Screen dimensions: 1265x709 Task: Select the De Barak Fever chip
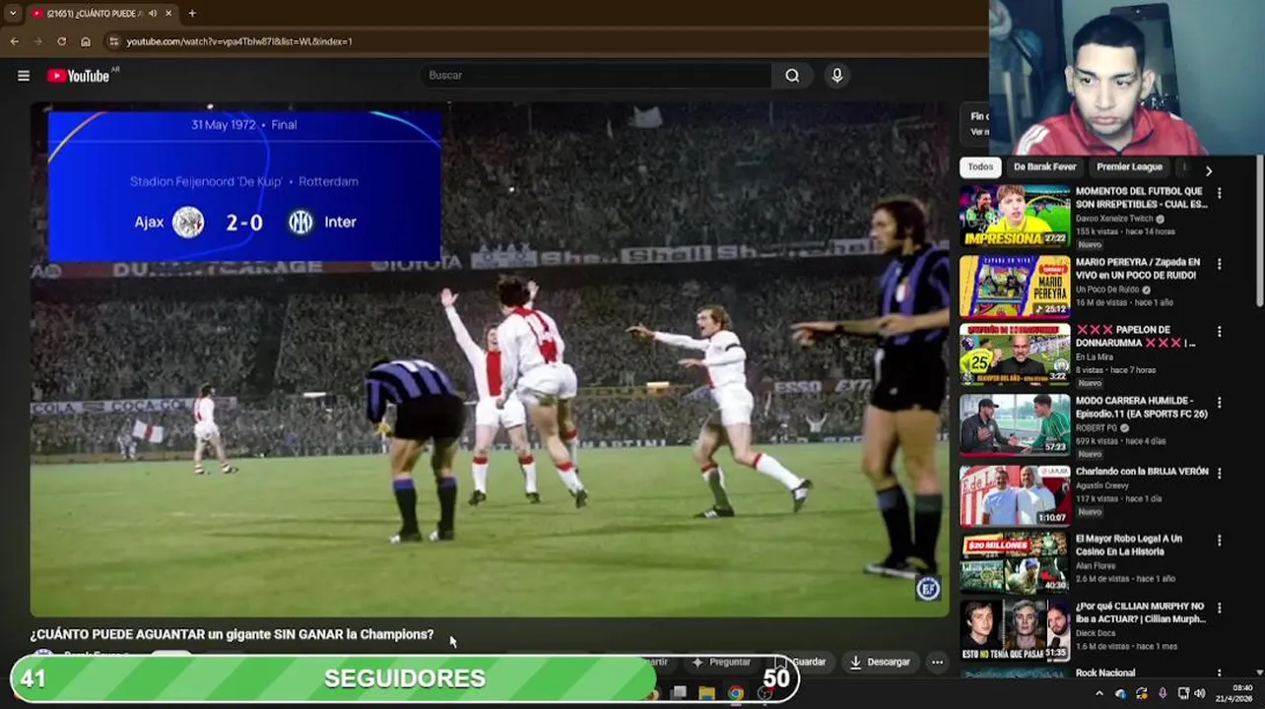click(x=1044, y=167)
